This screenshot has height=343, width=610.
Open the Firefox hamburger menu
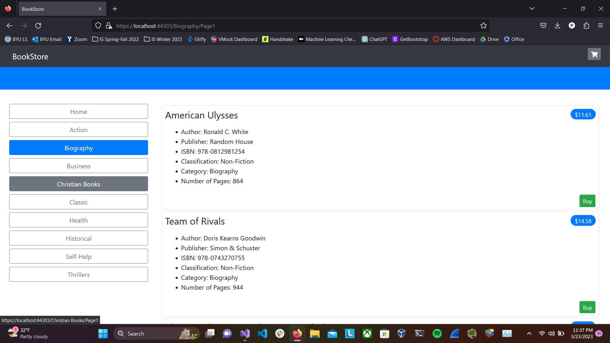600,25
